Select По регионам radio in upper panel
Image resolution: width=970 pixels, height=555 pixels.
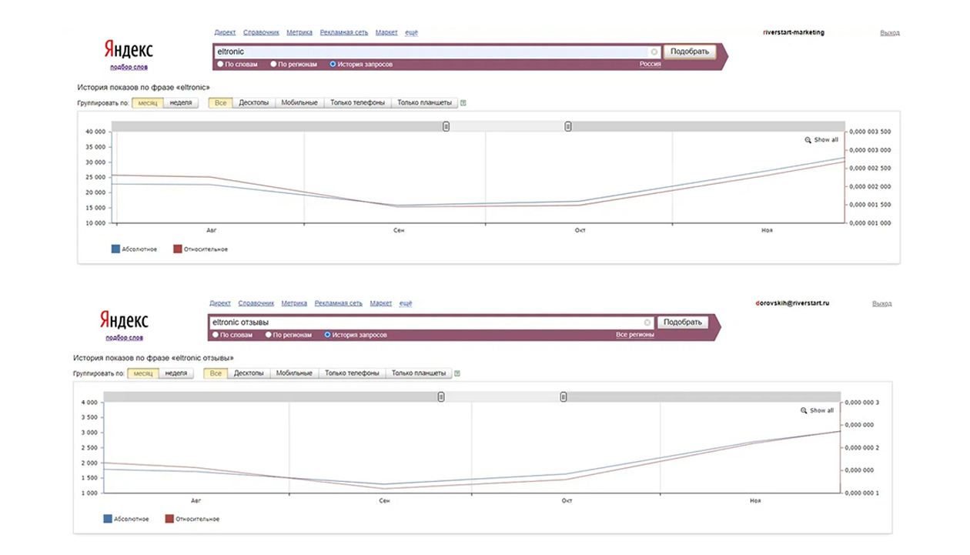[x=273, y=65]
